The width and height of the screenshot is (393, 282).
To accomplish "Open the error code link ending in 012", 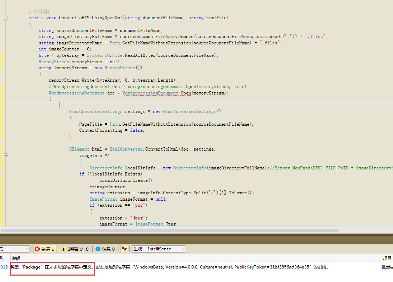I will pyautogui.click(x=4, y=267).
